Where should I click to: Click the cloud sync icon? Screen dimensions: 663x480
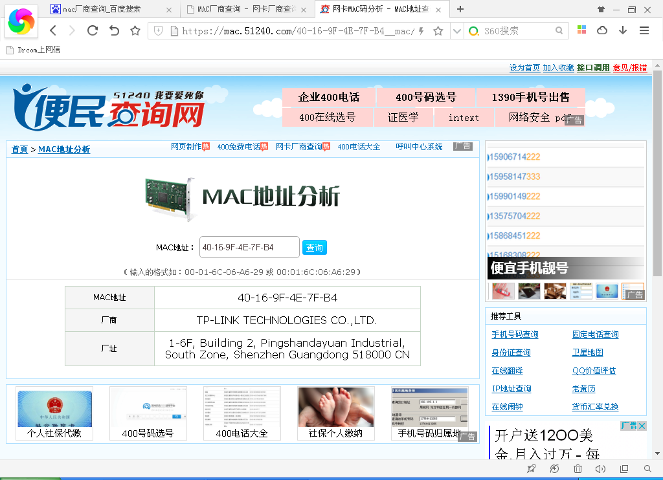[x=602, y=30]
